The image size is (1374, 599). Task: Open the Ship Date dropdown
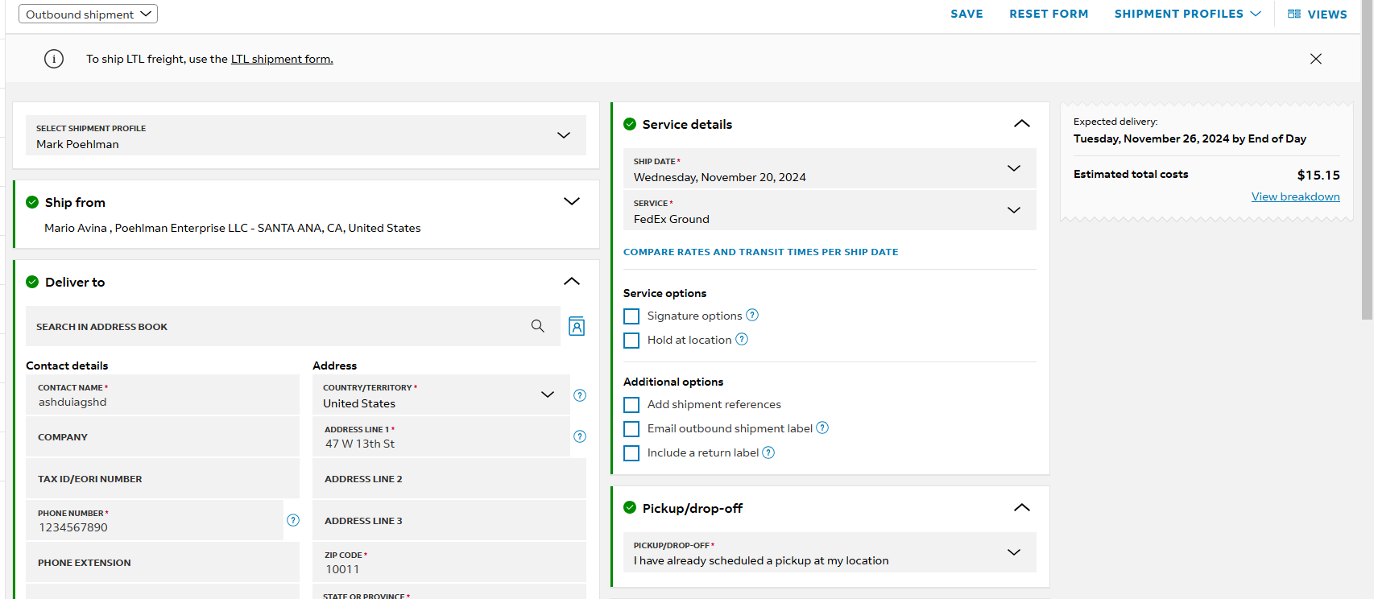(x=830, y=168)
